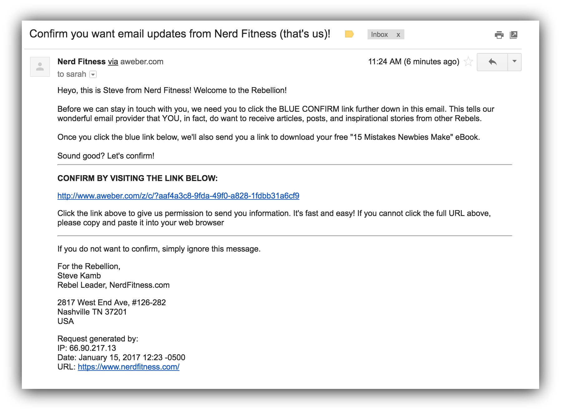Click the aweber.com sender domain

tap(142, 62)
